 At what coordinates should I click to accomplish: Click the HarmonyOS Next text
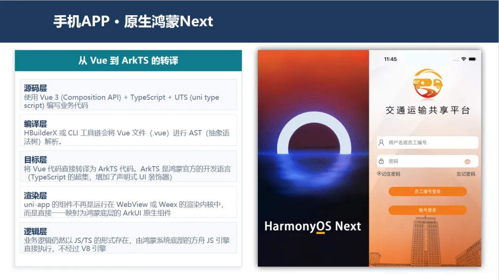coord(312,226)
